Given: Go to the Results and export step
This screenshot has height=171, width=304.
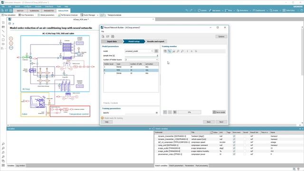Looking at the screenshot, I should pyautogui.click(x=156, y=41).
